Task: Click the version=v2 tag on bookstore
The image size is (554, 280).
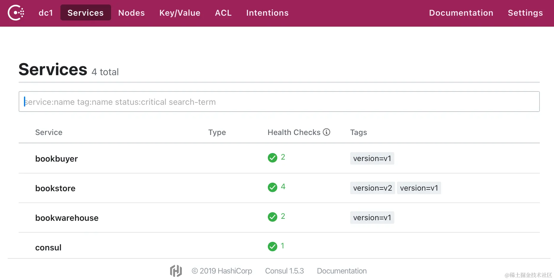Action: [x=372, y=188]
